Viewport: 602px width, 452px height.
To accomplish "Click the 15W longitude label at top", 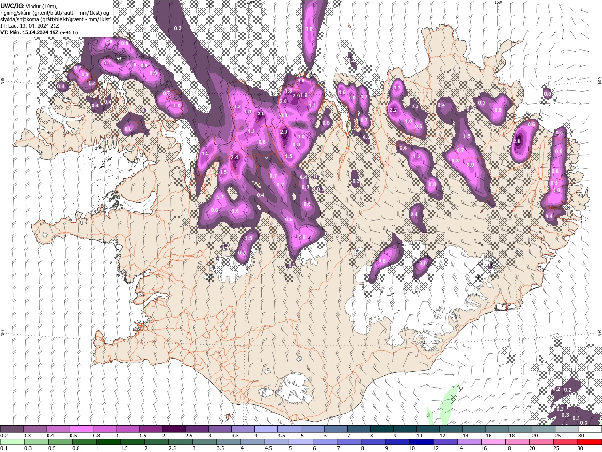I will click(499, 2).
